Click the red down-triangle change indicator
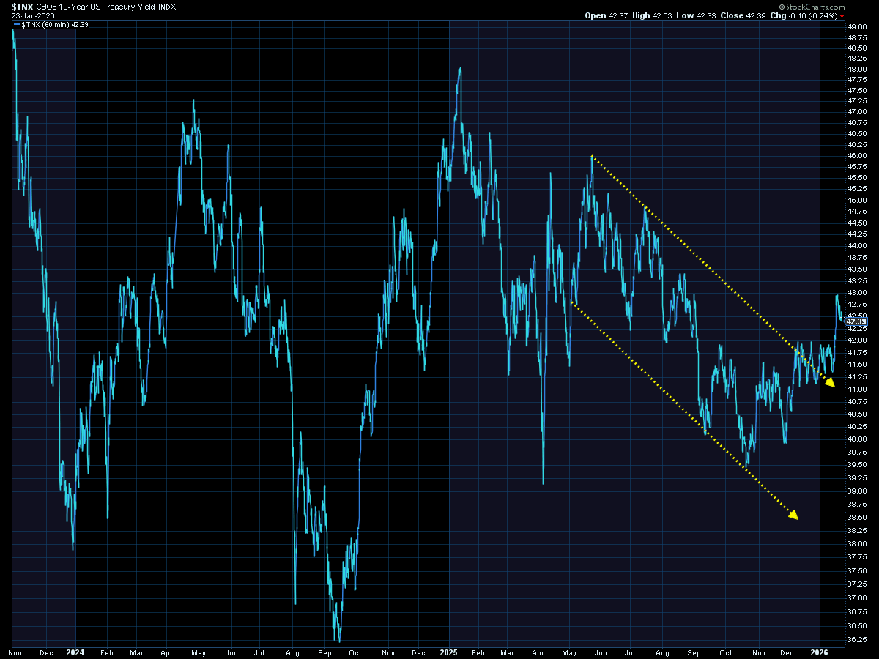 pos(842,15)
